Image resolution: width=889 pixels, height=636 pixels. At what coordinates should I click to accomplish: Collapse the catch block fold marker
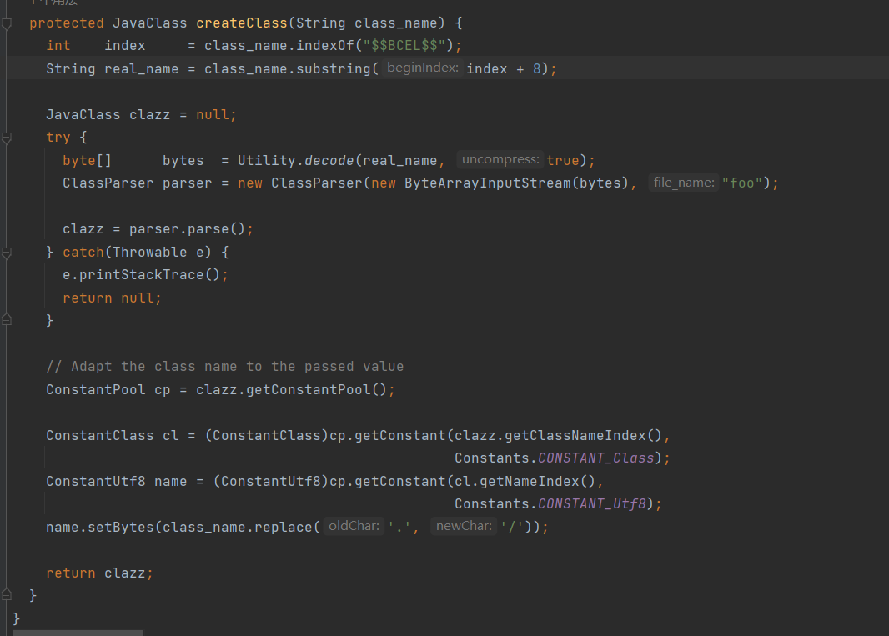point(7,252)
